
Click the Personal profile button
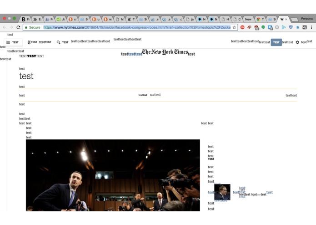307,19
